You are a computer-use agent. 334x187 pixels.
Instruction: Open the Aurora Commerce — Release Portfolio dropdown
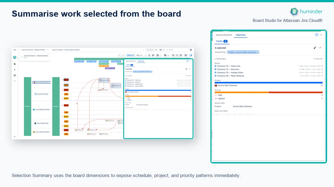[35, 50]
